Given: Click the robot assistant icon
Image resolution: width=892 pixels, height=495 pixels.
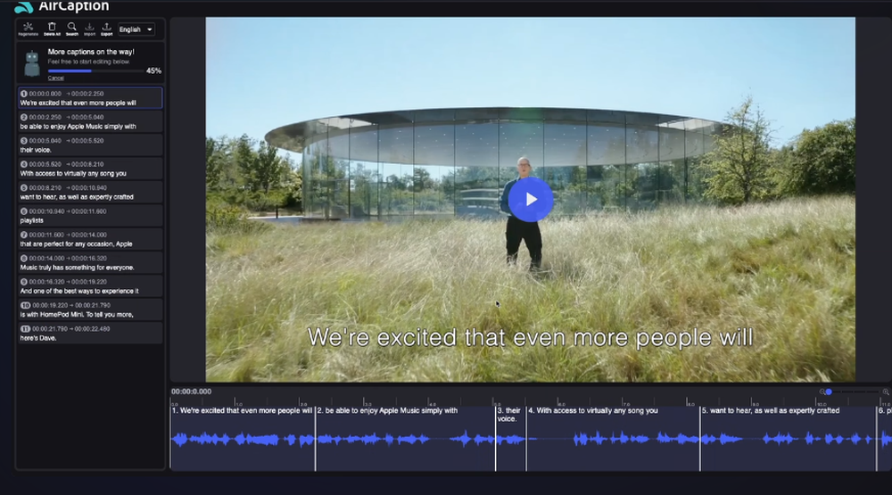Looking at the screenshot, I should pyautogui.click(x=32, y=63).
